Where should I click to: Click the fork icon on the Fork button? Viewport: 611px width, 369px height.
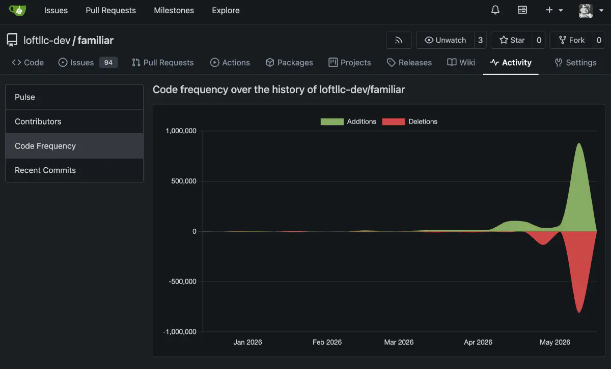pyautogui.click(x=563, y=40)
